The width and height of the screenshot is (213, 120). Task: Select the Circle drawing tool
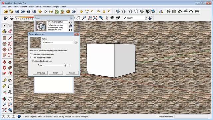coord(4,44)
